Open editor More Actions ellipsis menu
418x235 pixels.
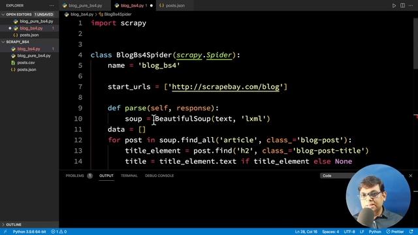(x=411, y=6)
